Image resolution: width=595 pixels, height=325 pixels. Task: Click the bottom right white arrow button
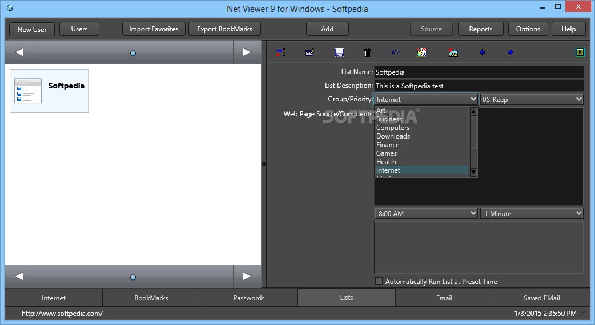247,276
